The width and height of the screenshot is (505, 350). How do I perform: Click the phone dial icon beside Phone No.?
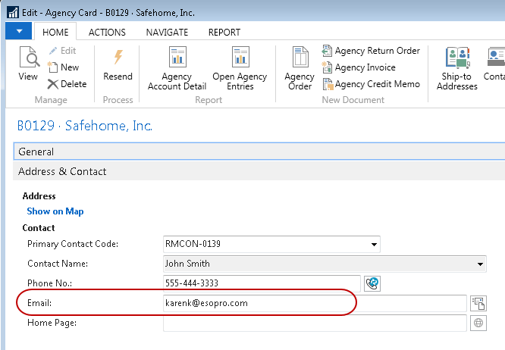click(372, 283)
